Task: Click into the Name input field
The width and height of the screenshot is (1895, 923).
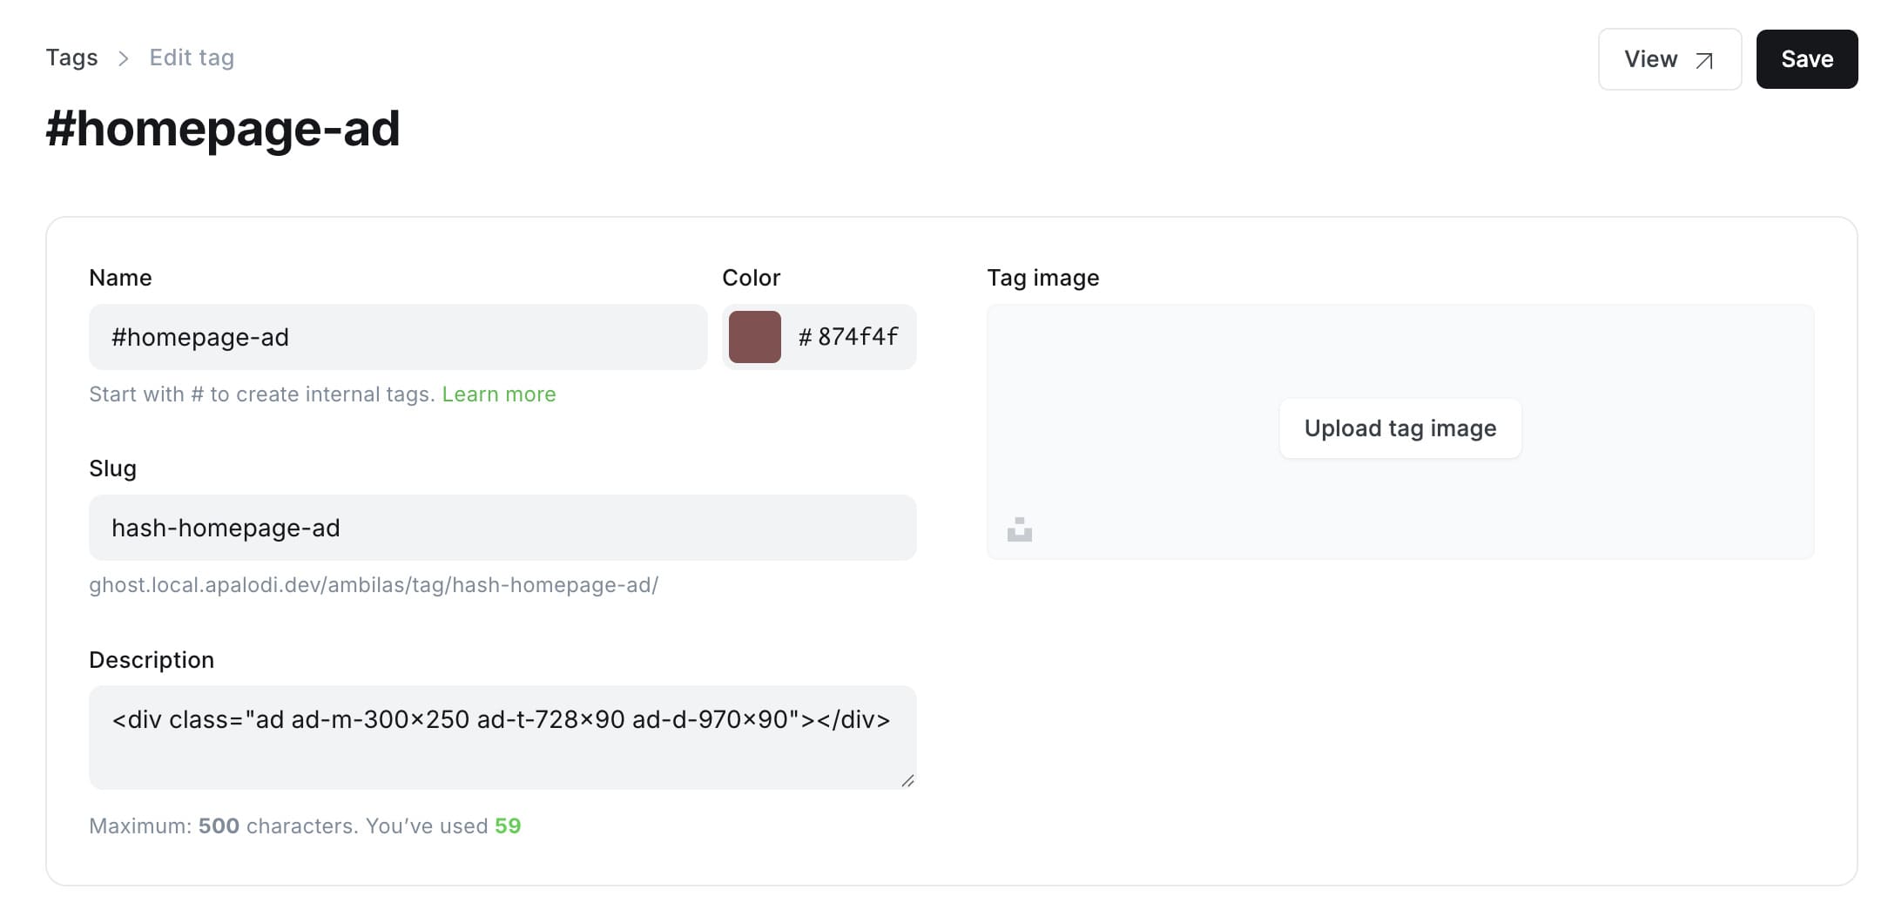Action: tap(397, 337)
